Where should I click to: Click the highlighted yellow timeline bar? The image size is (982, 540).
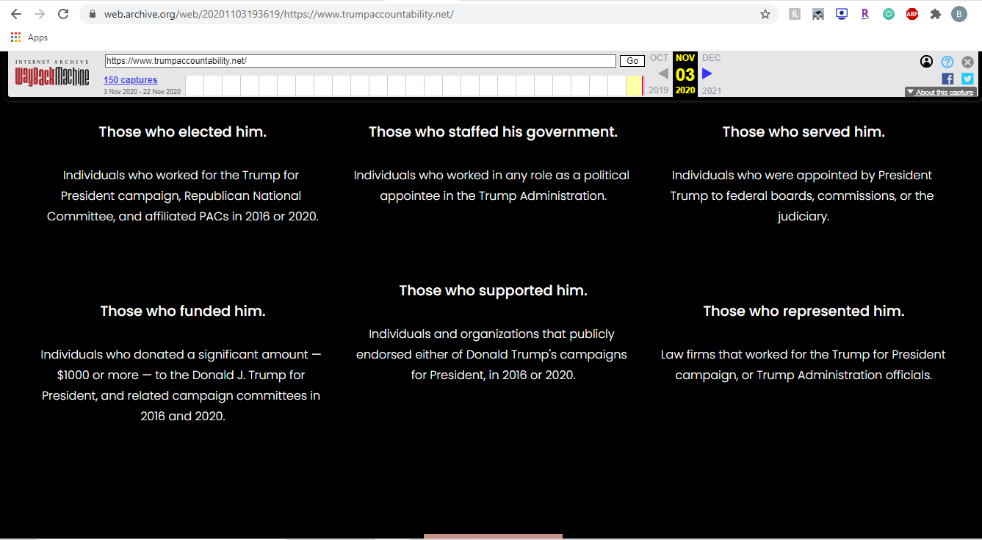pyautogui.click(x=634, y=86)
